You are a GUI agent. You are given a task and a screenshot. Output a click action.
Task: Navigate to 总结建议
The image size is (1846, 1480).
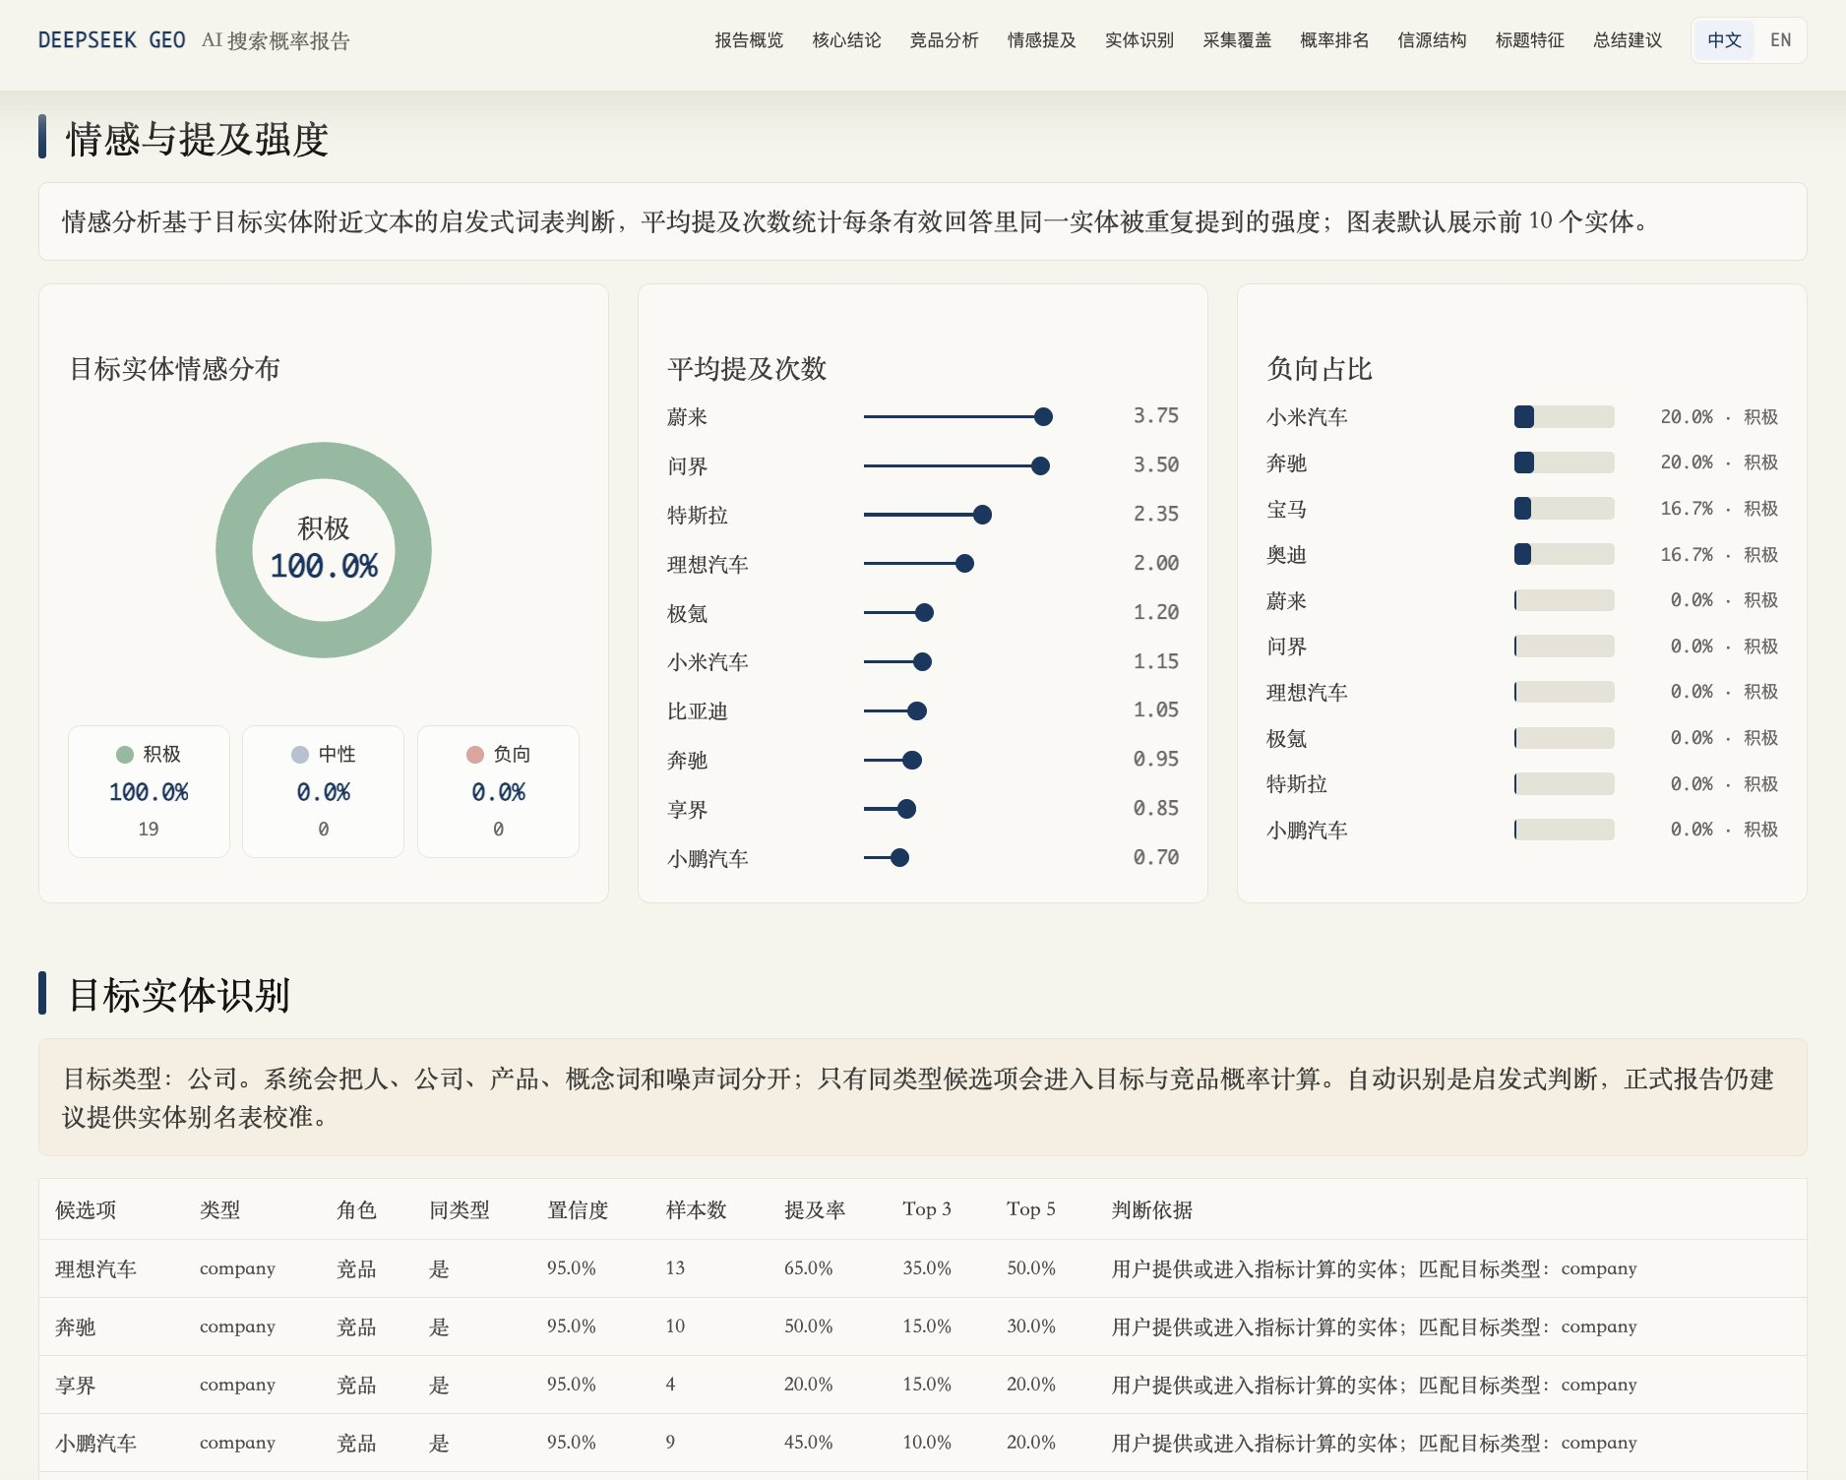tap(1628, 40)
